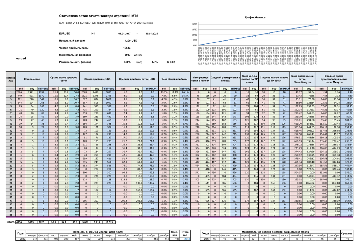Click the '4200 USD' deposit value
Screen dimensions: 360x246
[131, 41]
